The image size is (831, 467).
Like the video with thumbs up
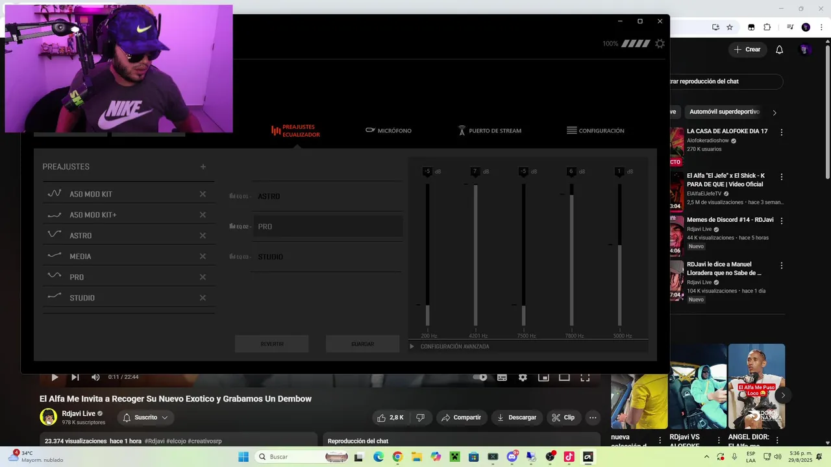pyautogui.click(x=390, y=418)
